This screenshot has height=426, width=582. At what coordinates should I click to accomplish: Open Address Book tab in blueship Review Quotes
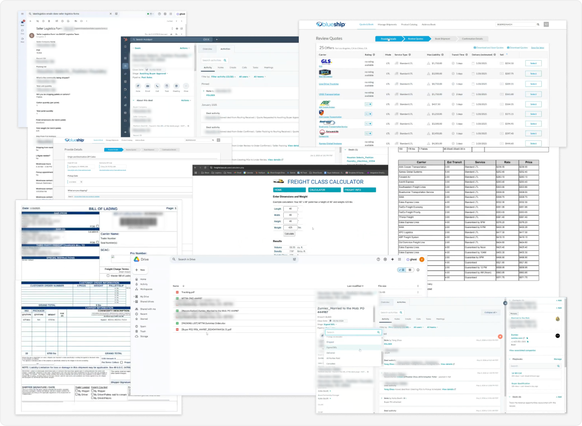[x=429, y=24]
